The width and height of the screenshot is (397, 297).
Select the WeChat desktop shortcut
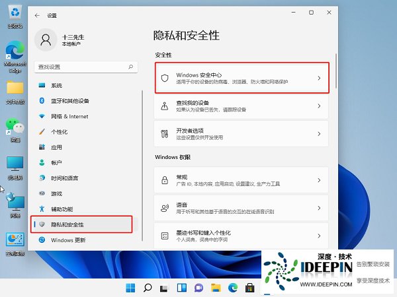click(x=15, y=130)
